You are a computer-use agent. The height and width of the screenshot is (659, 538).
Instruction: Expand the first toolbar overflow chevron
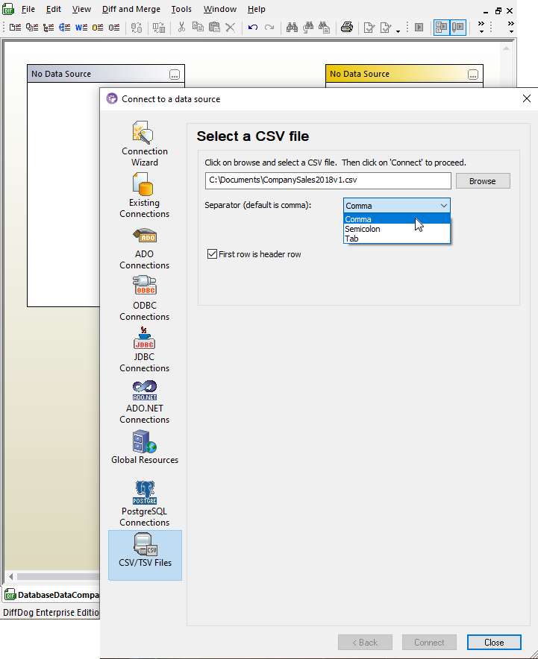point(481,27)
